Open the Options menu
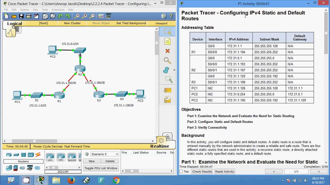The width and height of the screenshot is (330, 185). [x=24, y=10]
